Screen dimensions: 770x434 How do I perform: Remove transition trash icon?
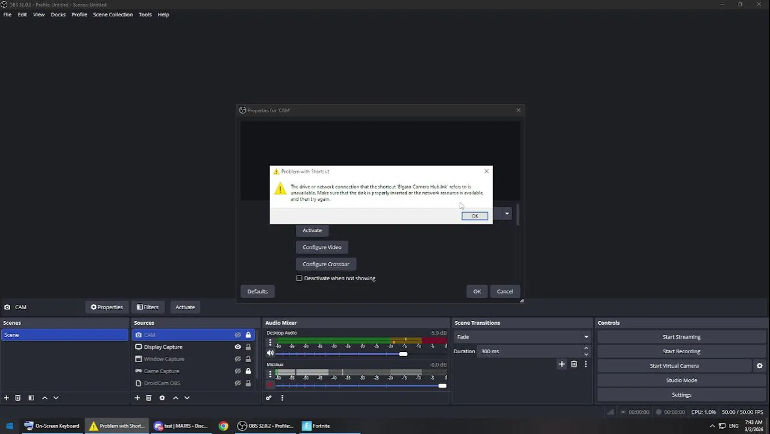(x=574, y=364)
